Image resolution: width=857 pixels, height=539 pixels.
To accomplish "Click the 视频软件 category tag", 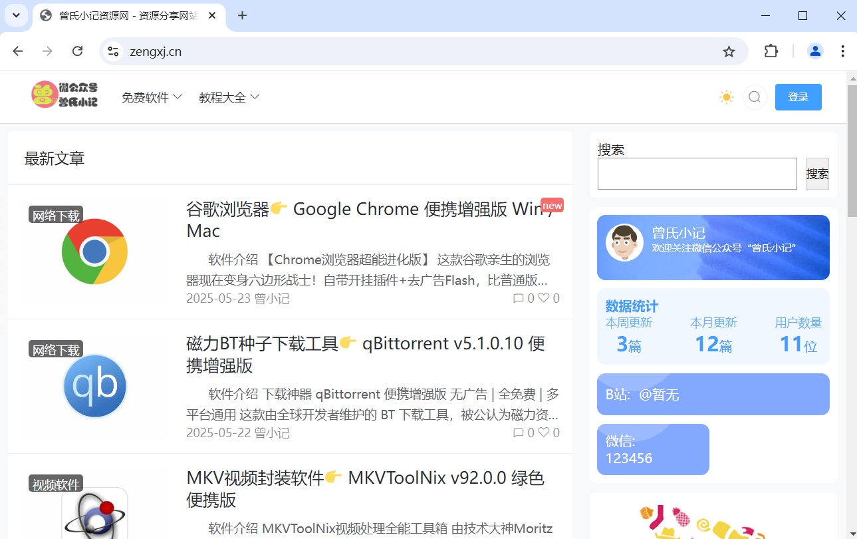I will click(56, 484).
